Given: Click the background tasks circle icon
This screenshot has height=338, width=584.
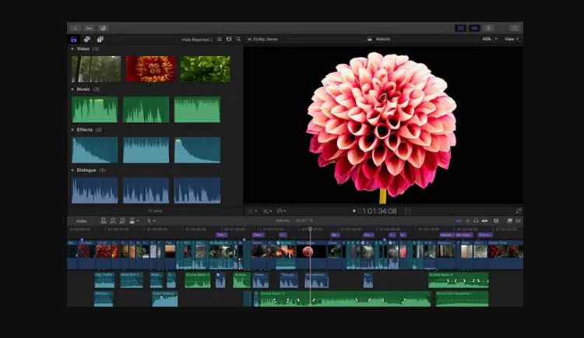Looking at the screenshot, I should [104, 27].
